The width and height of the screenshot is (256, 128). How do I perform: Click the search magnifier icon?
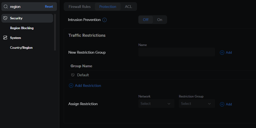(x=5, y=7)
